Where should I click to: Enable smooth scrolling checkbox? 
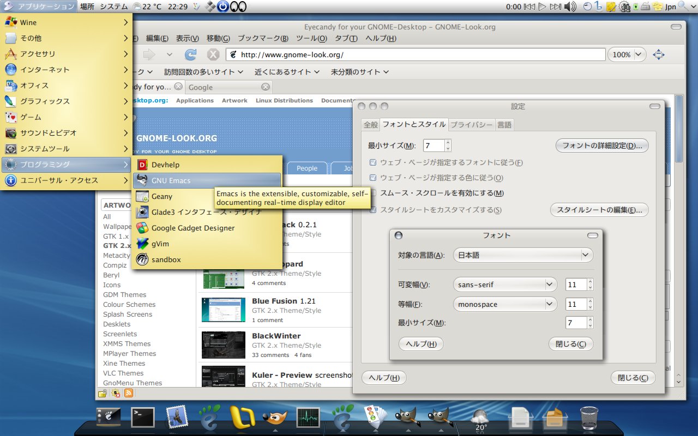point(373,193)
